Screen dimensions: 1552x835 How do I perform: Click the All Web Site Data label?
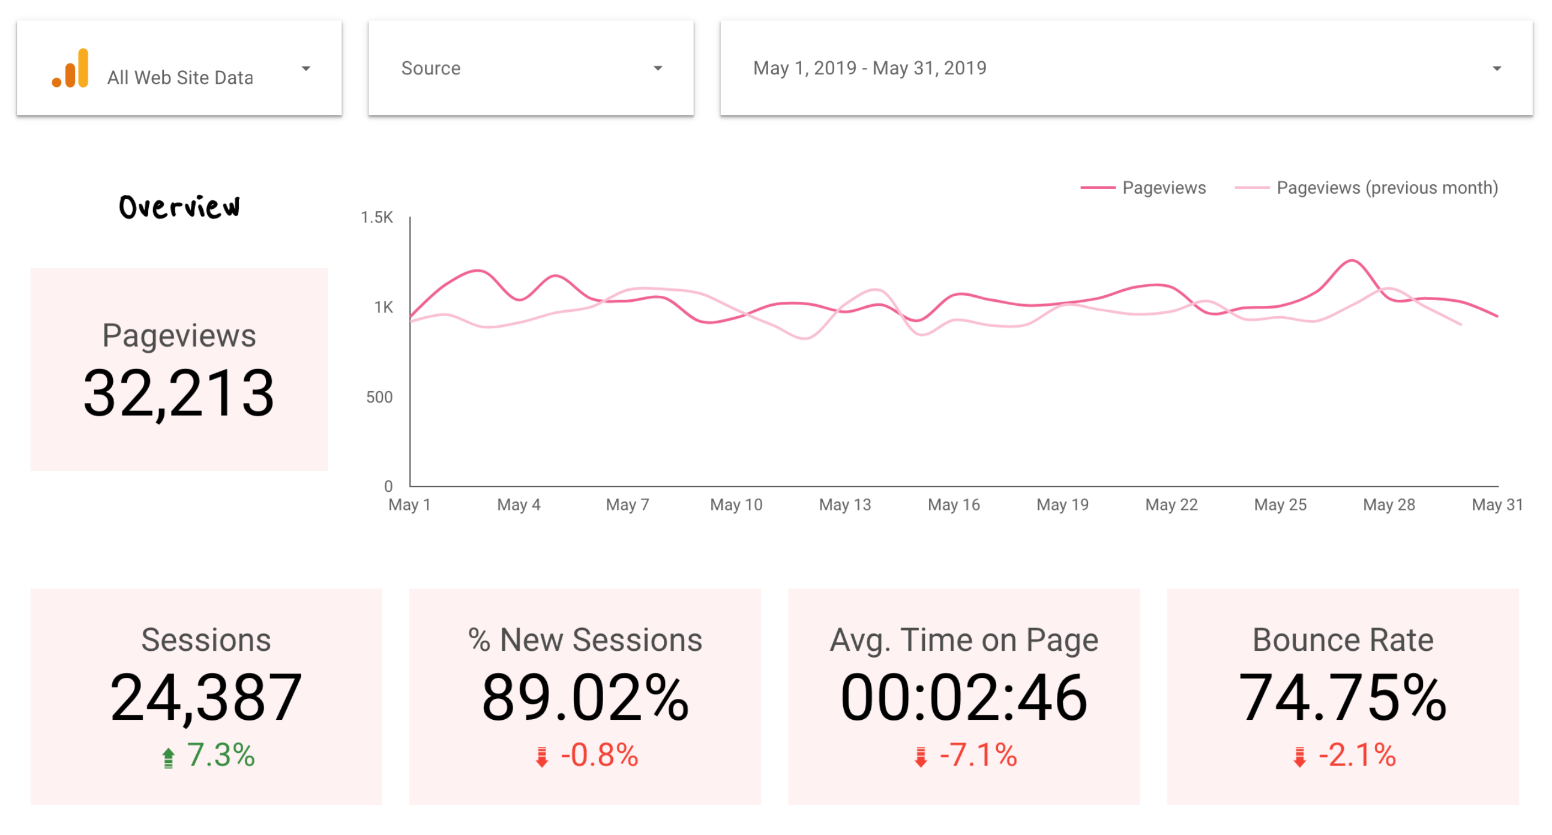coord(180,77)
